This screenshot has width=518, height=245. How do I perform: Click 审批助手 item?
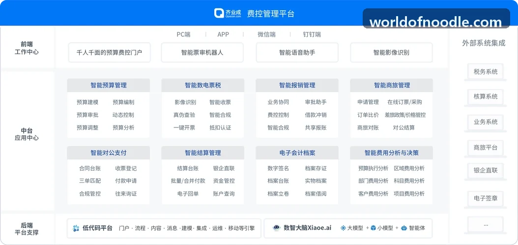click(x=316, y=102)
